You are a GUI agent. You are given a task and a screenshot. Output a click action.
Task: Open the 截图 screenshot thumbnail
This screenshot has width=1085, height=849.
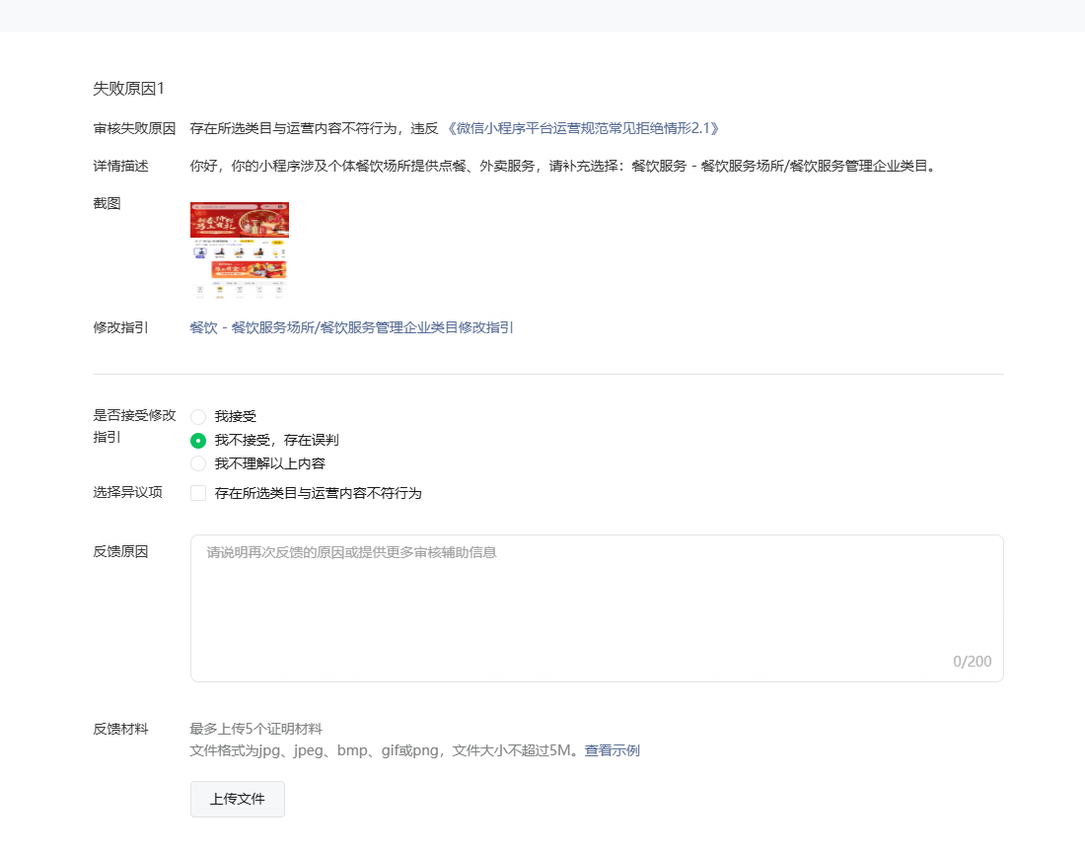[x=240, y=249]
